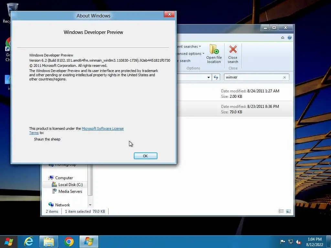Select Local Disk (C:) in navigation pane
331x248 pixels.
pos(70,184)
